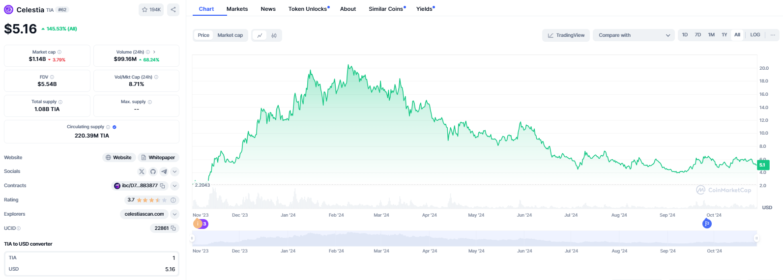Set chart range to 1Y

tap(725, 35)
